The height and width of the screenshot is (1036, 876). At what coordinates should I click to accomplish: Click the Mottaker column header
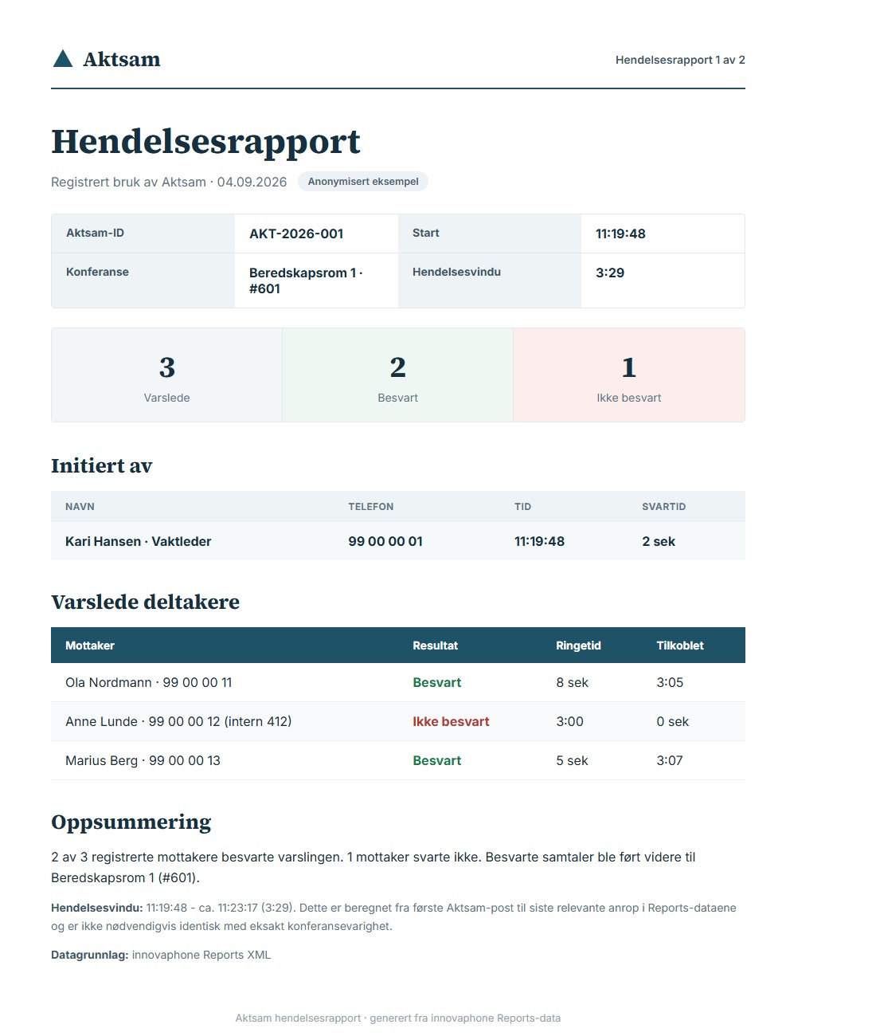90,646
